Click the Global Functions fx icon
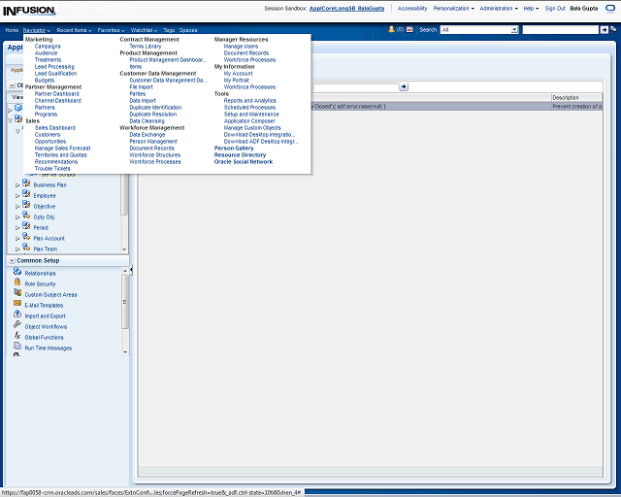621x497 pixels. point(17,337)
